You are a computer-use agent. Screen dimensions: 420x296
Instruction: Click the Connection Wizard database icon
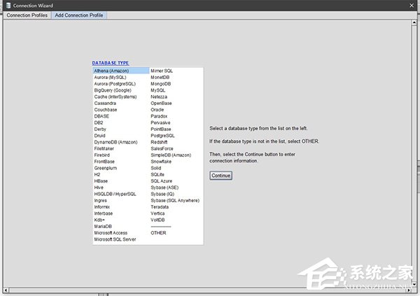(x=8, y=6)
